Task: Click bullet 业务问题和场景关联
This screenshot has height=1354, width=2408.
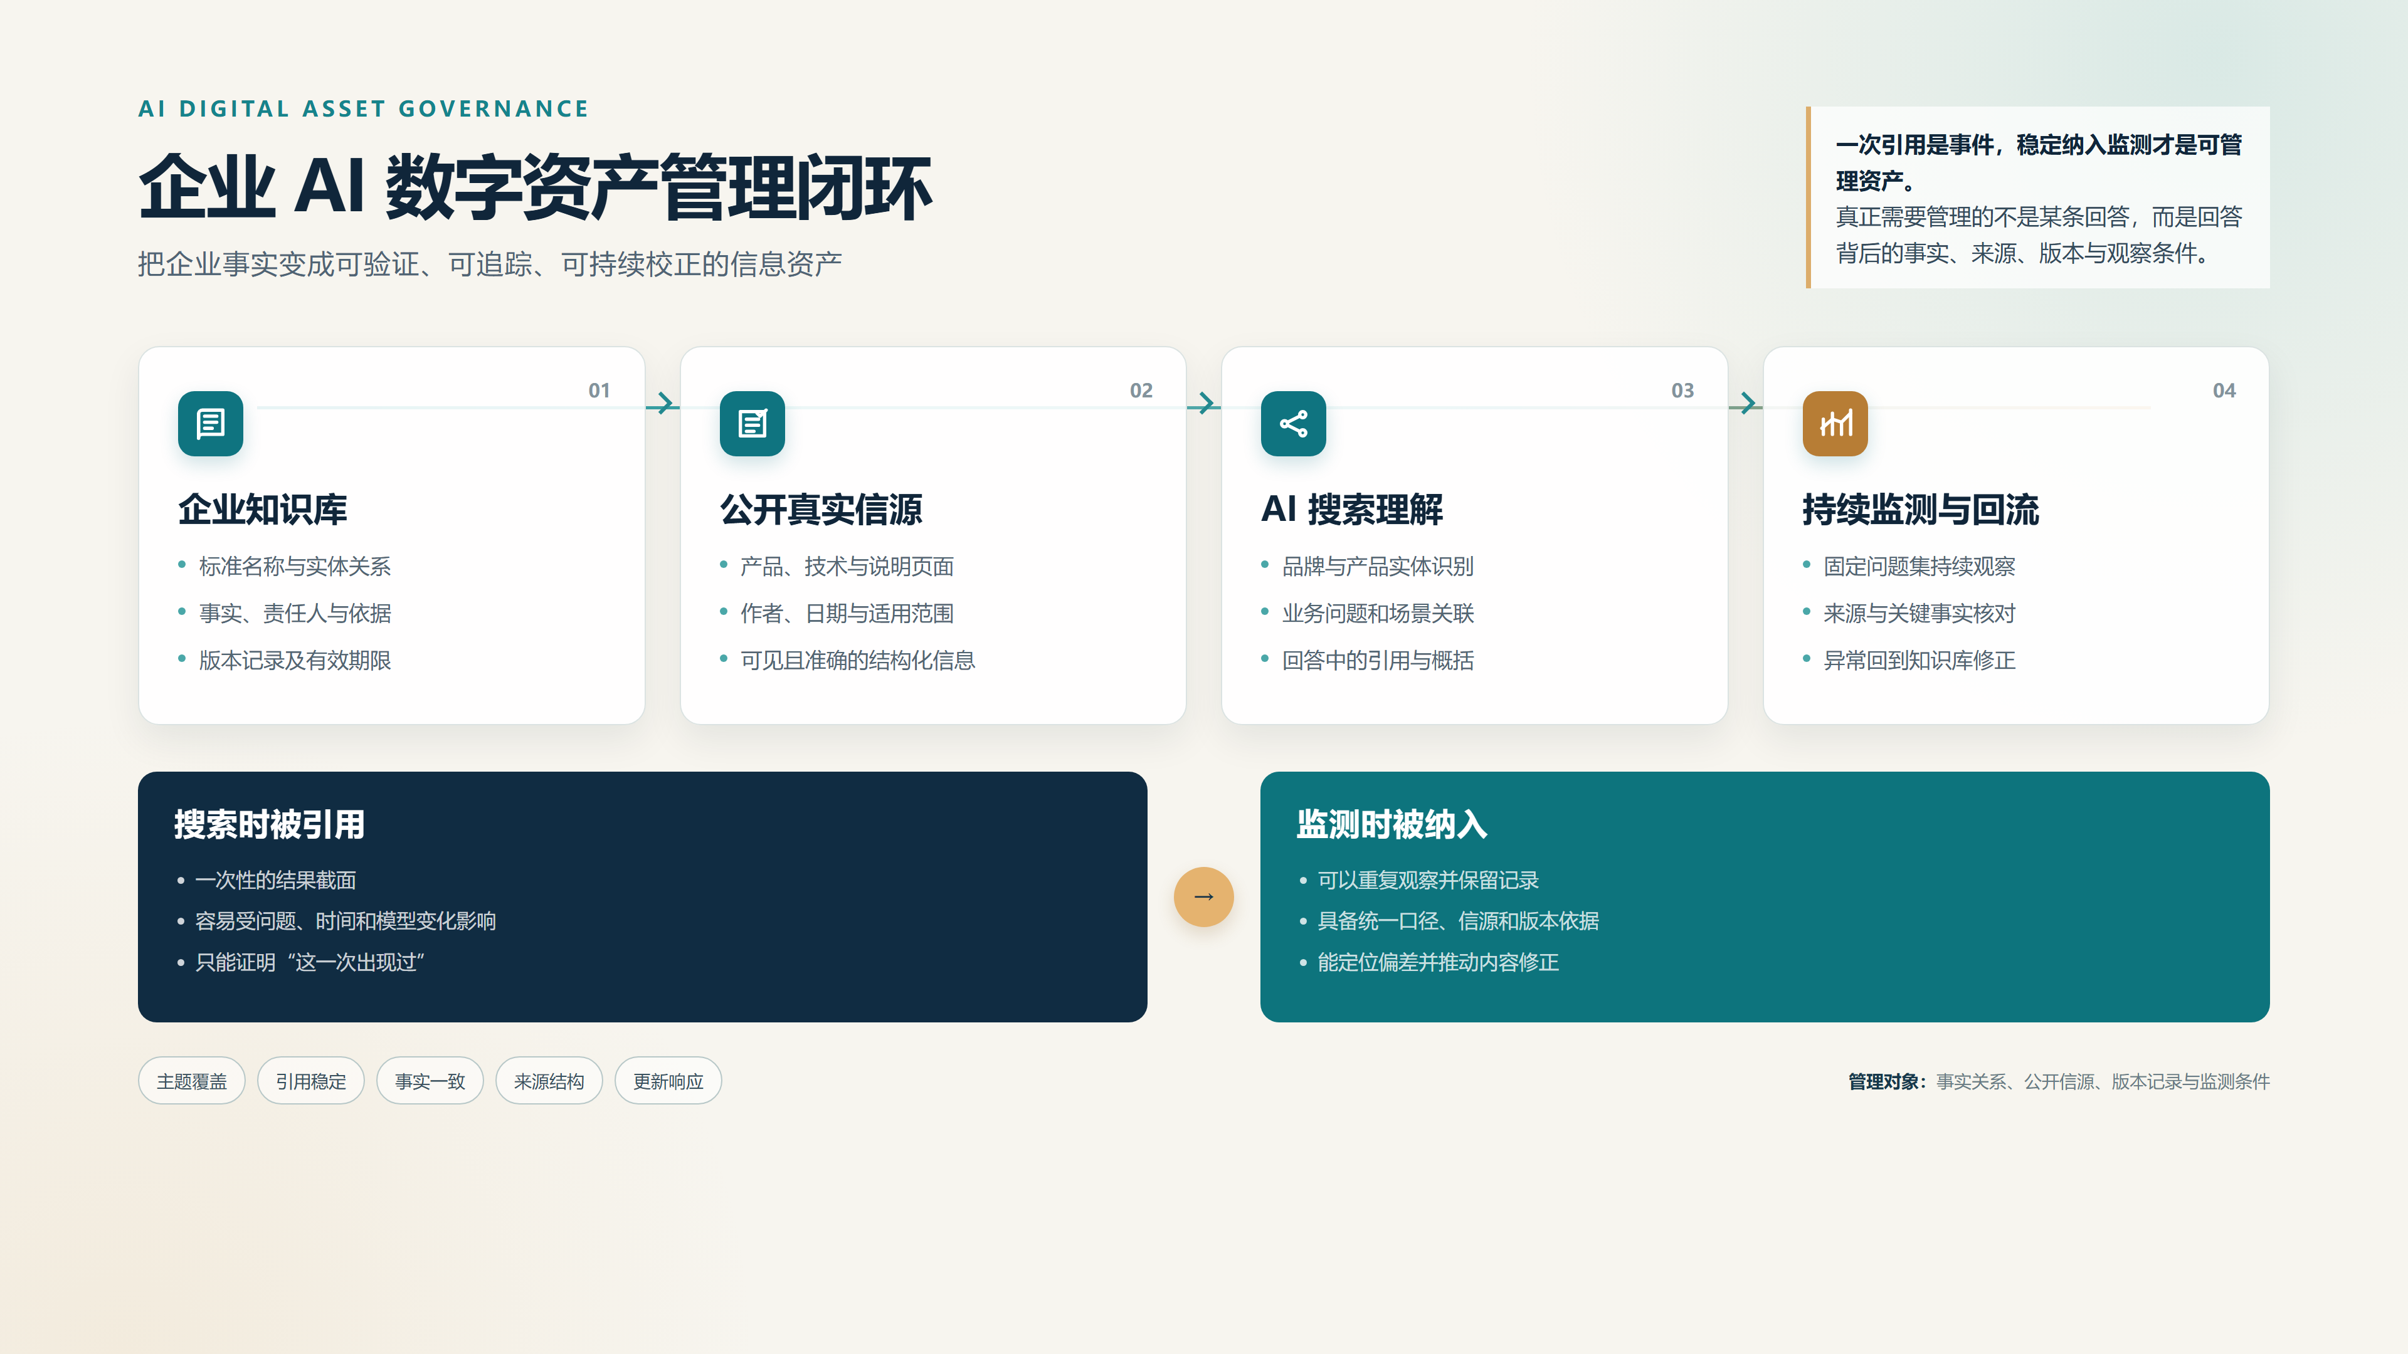Action: click(1378, 613)
